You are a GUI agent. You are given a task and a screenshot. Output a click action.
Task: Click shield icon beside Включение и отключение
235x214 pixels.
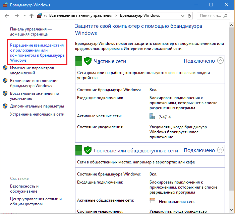tap(5, 81)
